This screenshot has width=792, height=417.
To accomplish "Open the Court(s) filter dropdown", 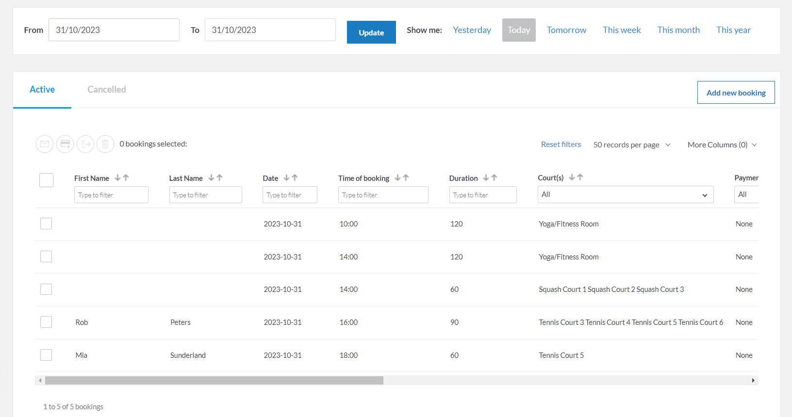I will click(625, 194).
